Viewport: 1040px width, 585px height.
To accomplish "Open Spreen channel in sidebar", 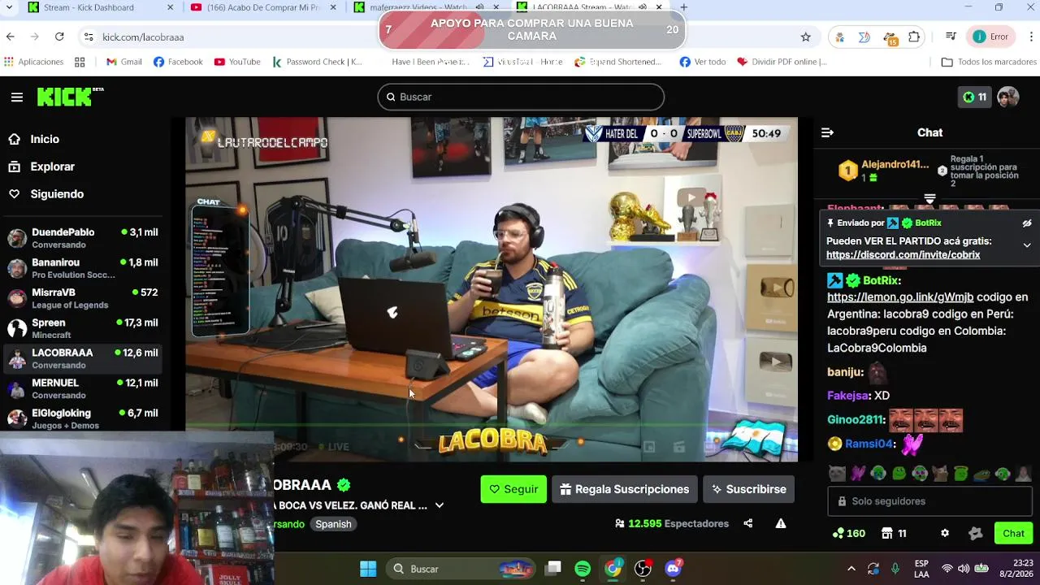I will point(83,328).
